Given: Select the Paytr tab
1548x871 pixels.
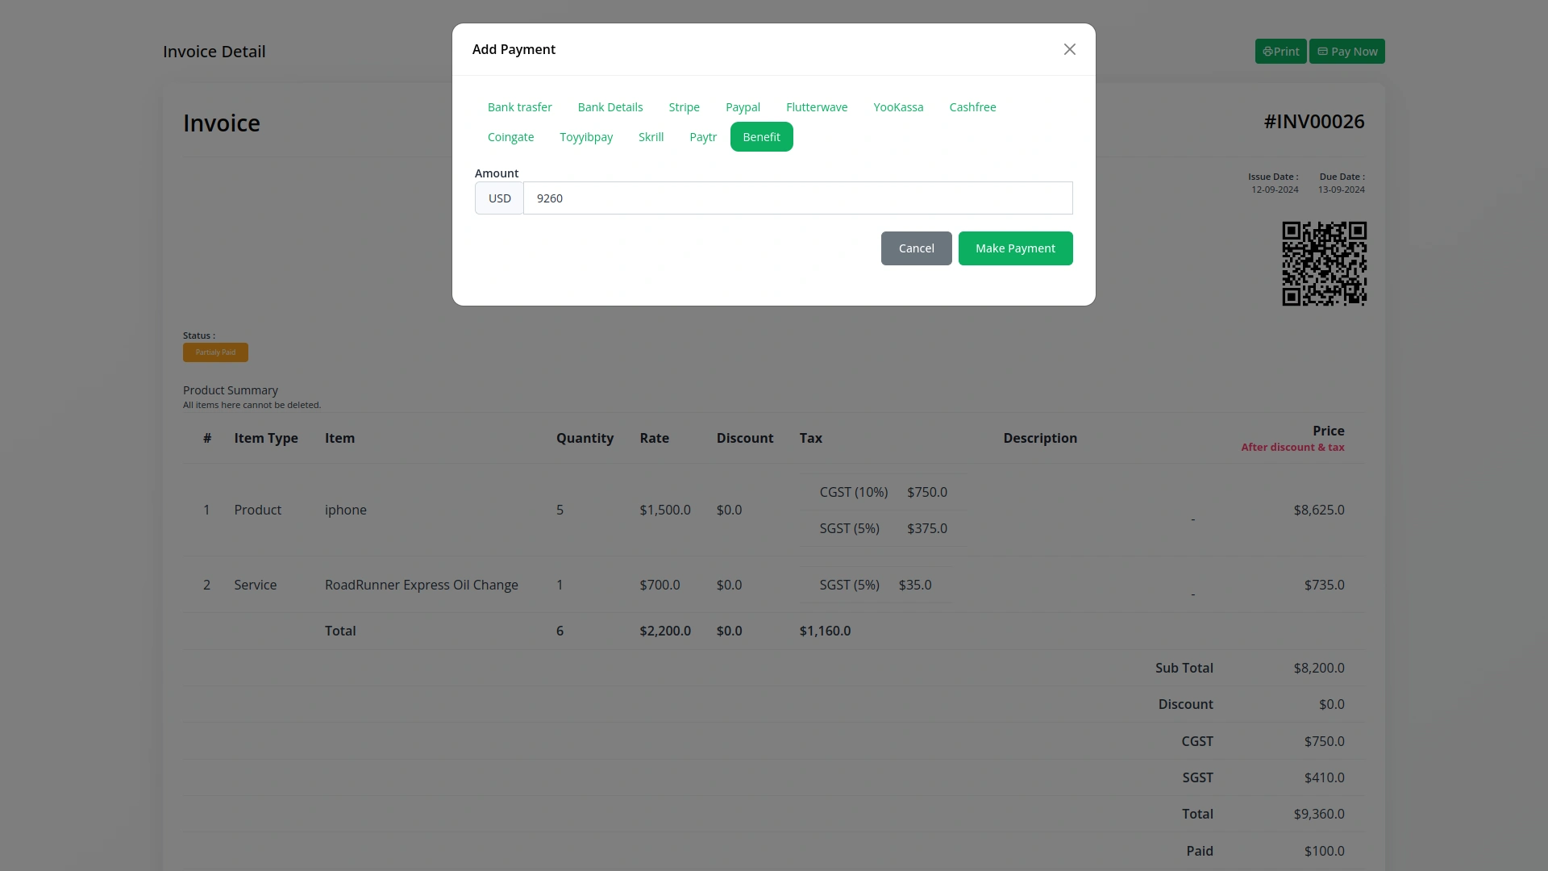Looking at the screenshot, I should [x=702, y=137].
